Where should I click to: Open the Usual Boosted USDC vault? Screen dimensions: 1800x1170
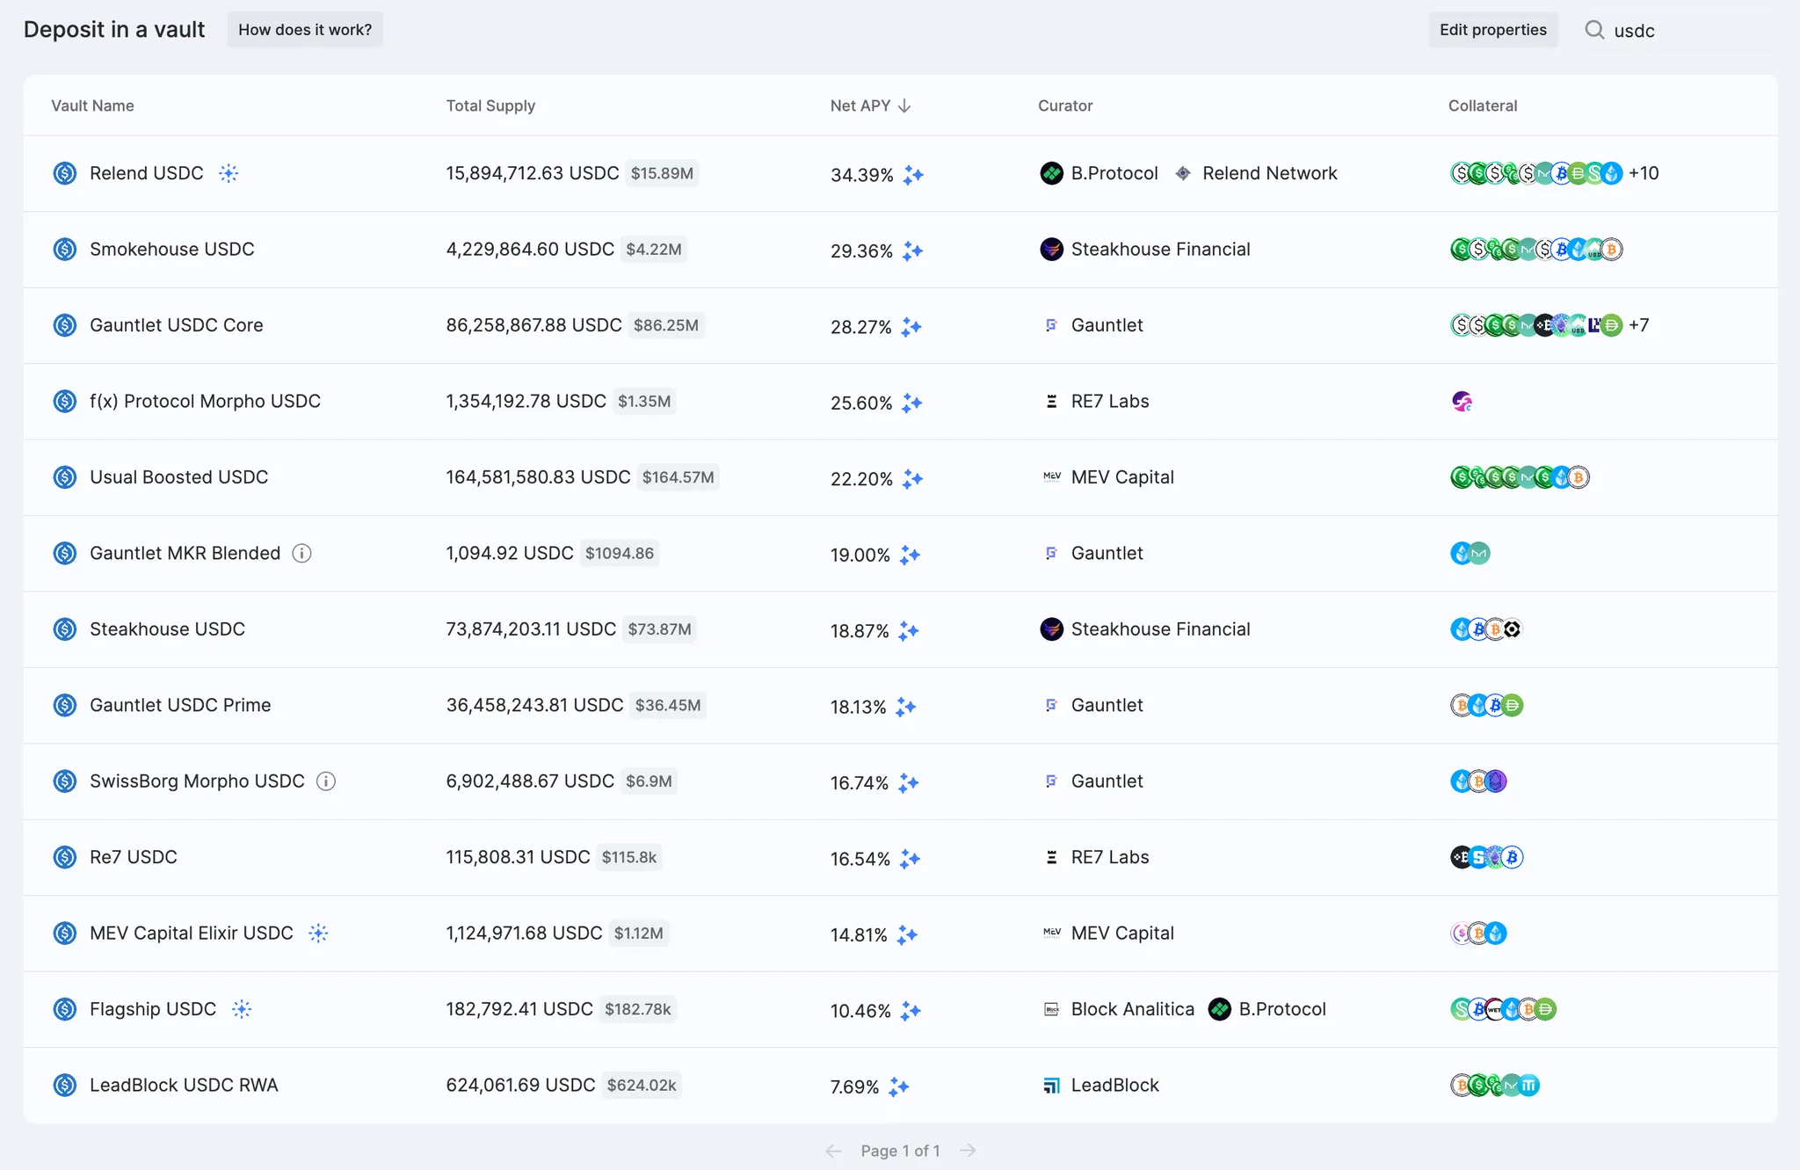(178, 477)
